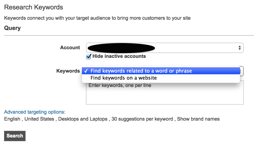The image size is (254, 144).
Task: Open the Account selection combo box
Action: click(165, 48)
